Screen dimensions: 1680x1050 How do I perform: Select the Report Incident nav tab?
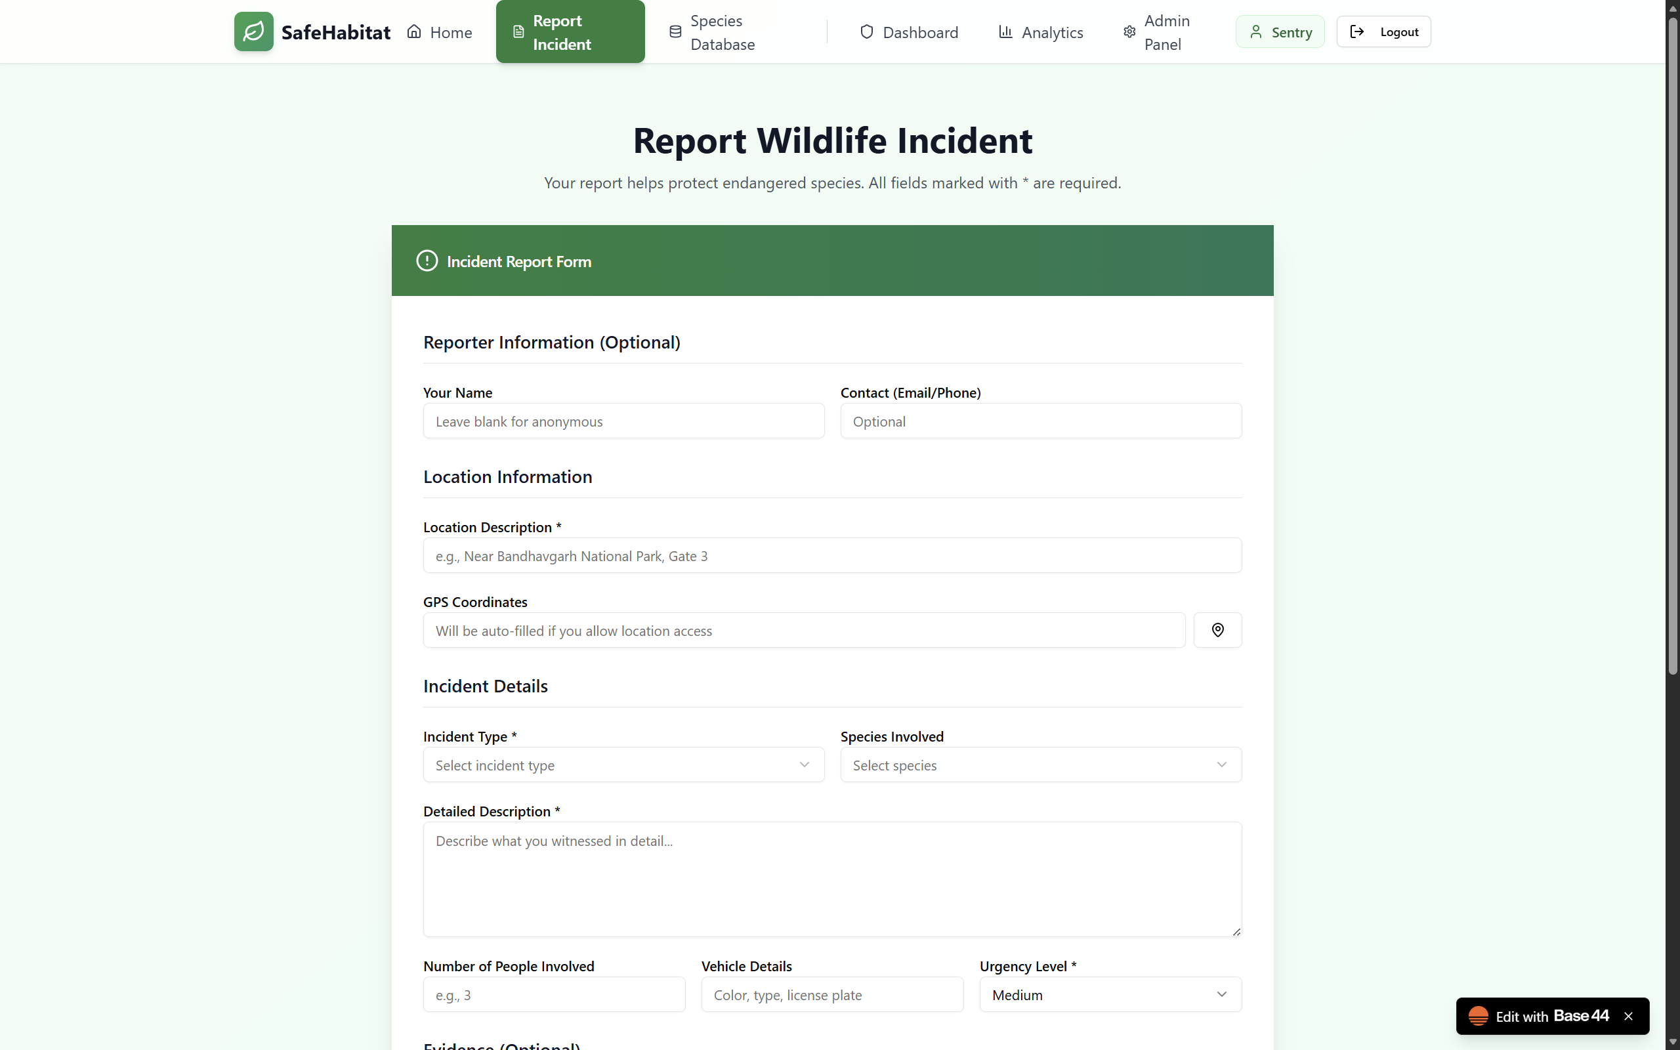pos(570,32)
